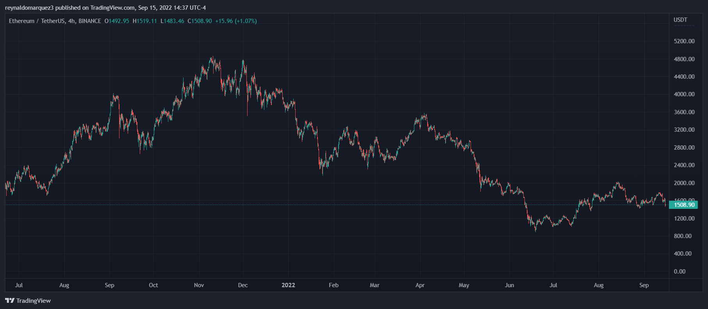The width and height of the screenshot is (708, 309).
Task: Click the change value +15.96 (+1.07%)
Action: tap(236, 21)
